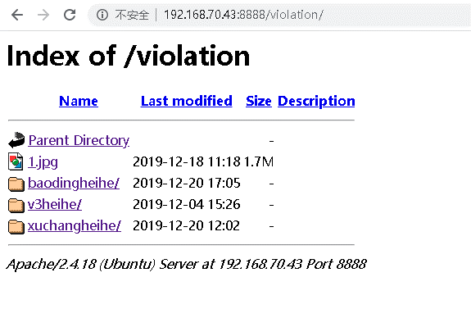This screenshot has width=471, height=309.
Task: Reload the page with the refresh icon
Action: point(70,15)
